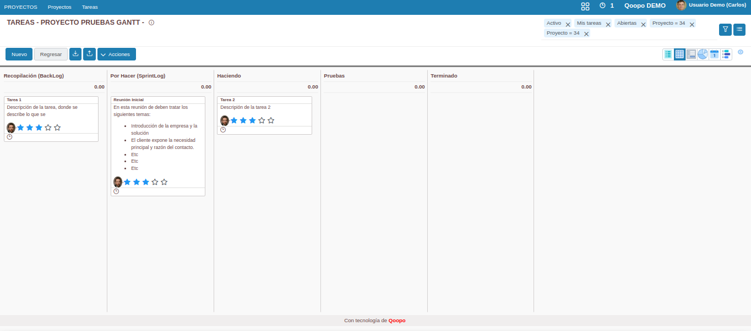Click the 0.00 total under Terminado
This screenshot has height=331, width=751.
[526, 87]
